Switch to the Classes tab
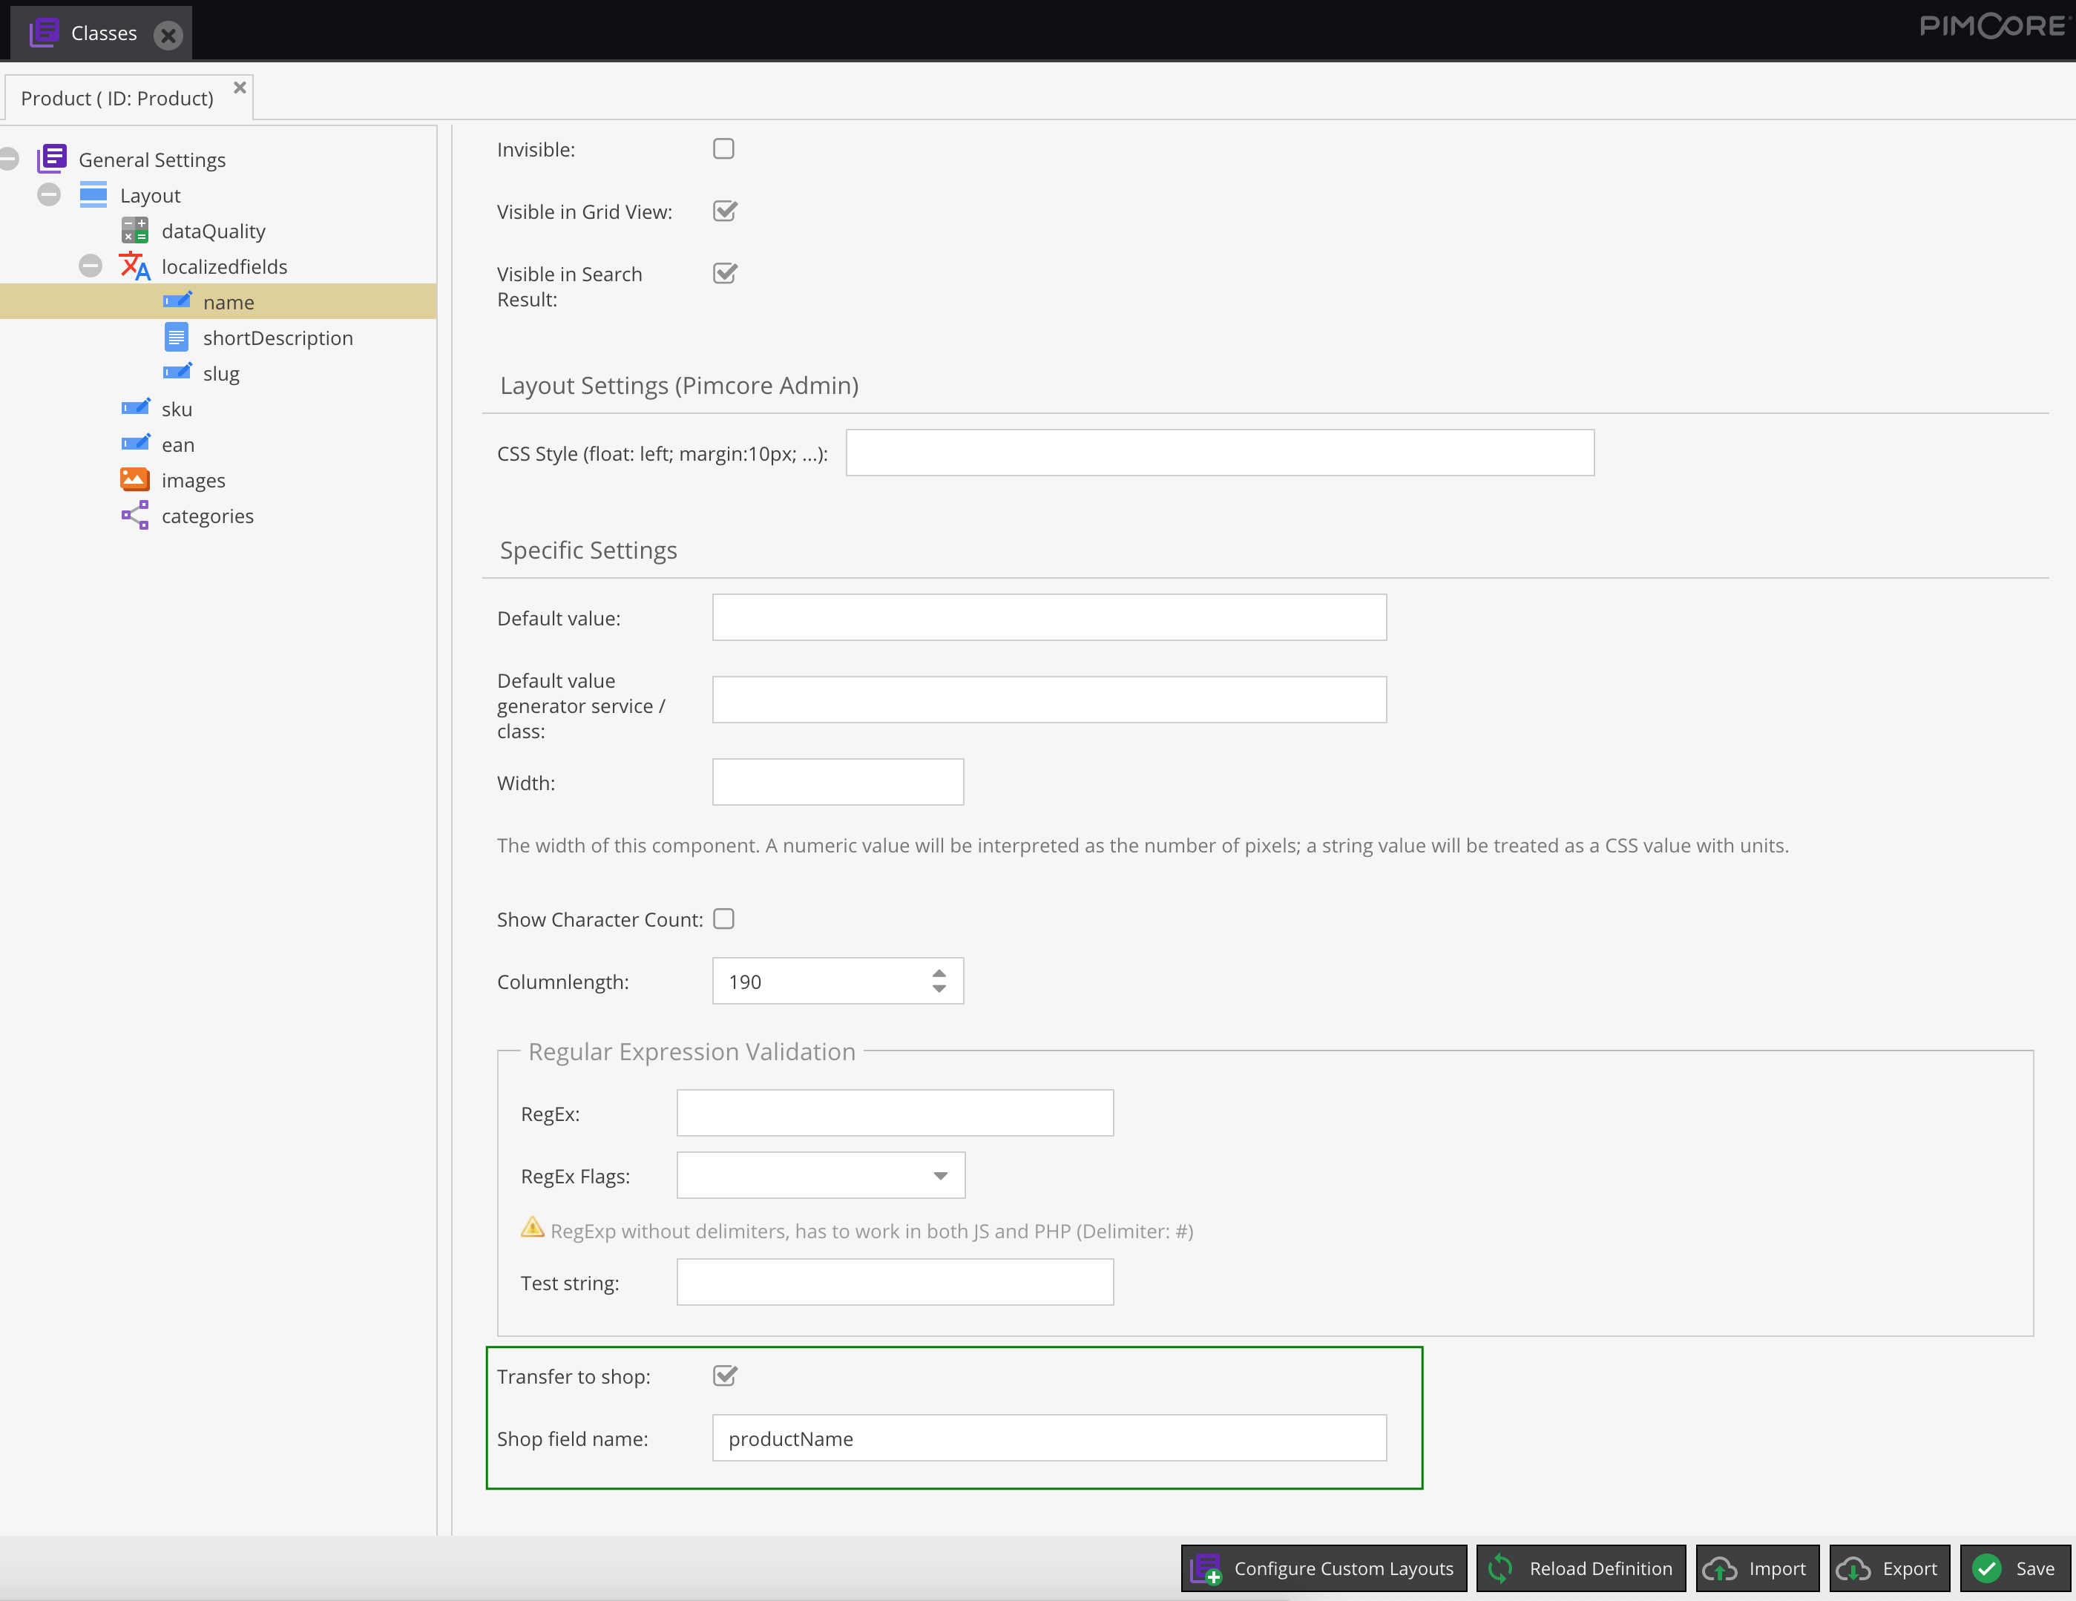The width and height of the screenshot is (2076, 1601). click(x=102, y=33)
